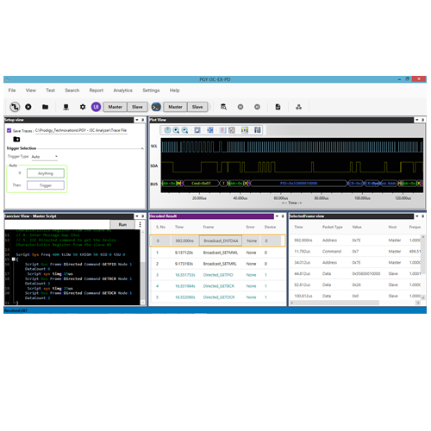Viewport: 431px width, 431px height.
Task: Select Master button next to UI icon
Action: [x=116, y=107]
